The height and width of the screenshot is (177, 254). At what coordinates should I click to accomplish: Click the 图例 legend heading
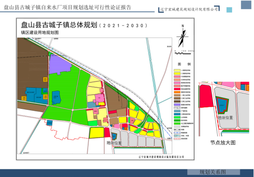pyautogui.click(x=184, y=64)
